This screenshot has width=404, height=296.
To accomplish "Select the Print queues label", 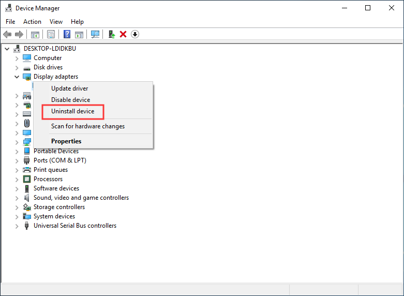I will coord(51,170).
